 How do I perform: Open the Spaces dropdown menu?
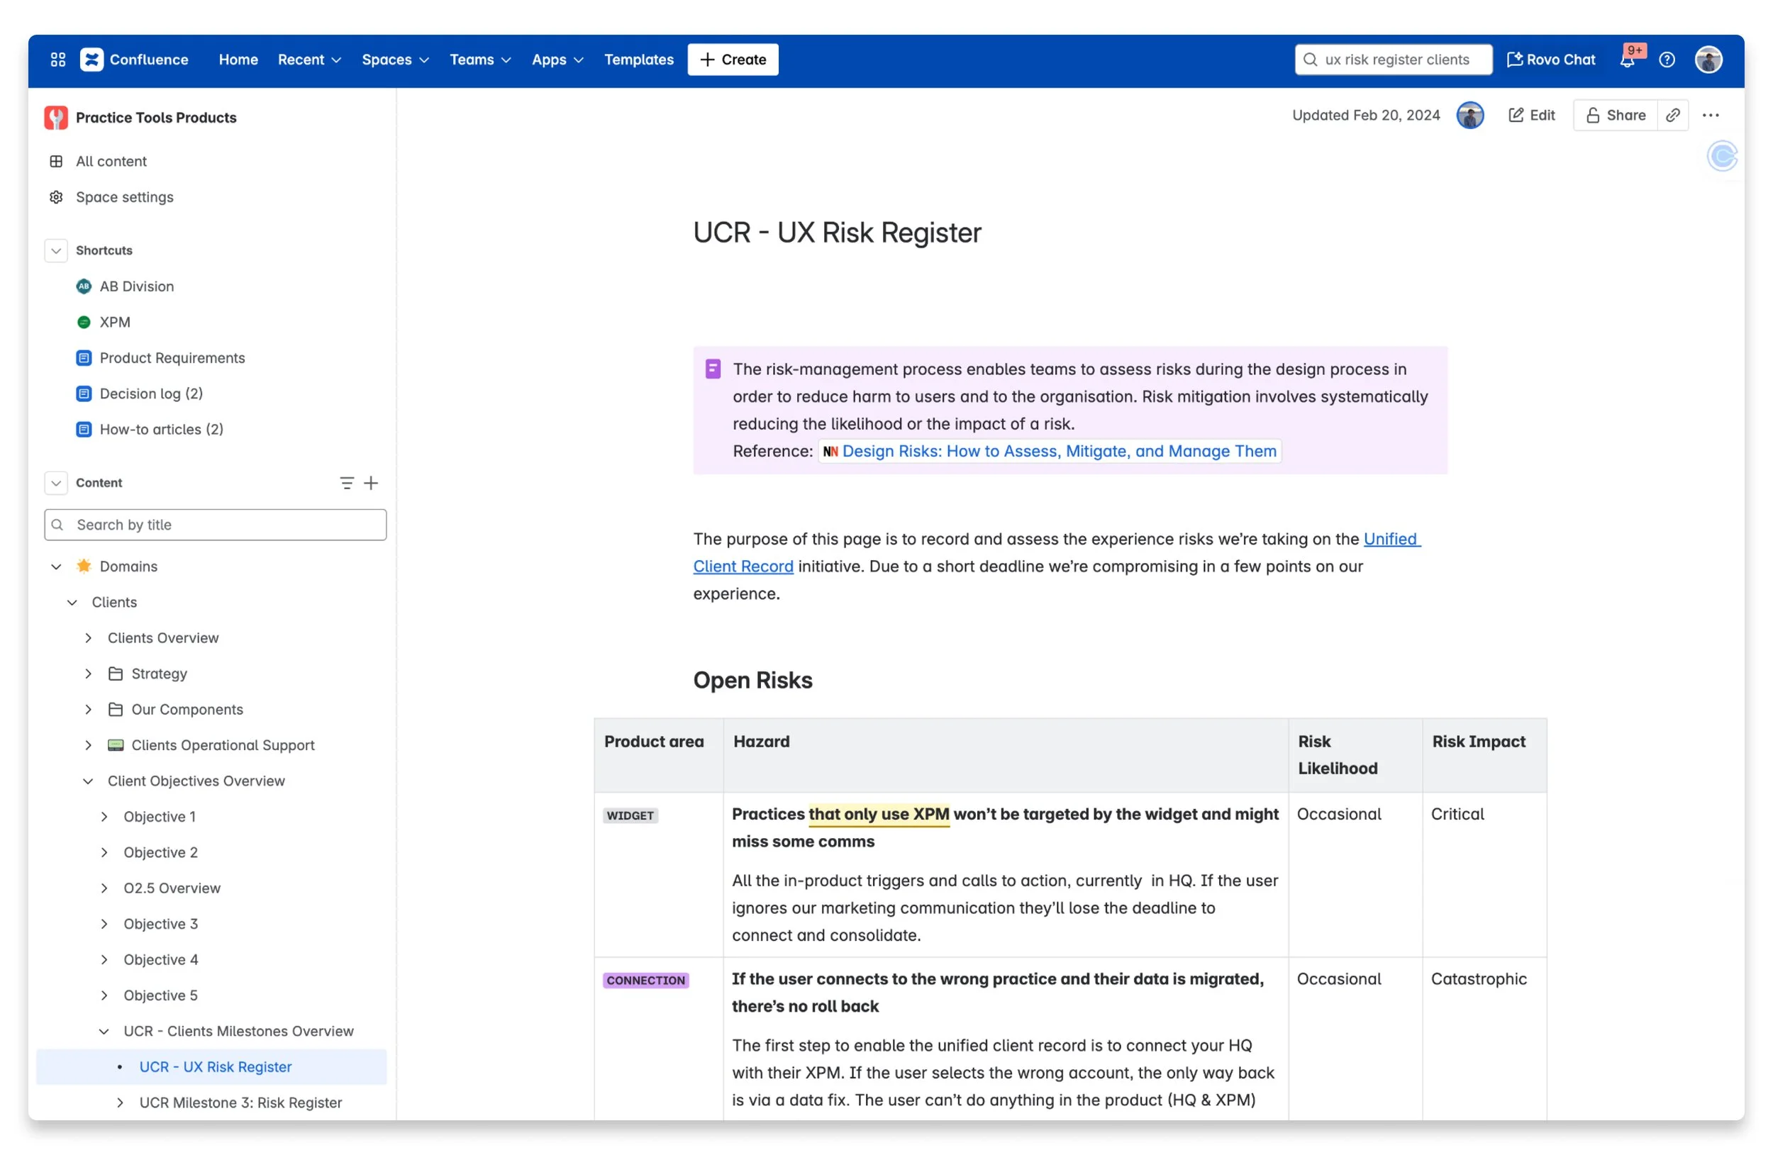point(395,60)
